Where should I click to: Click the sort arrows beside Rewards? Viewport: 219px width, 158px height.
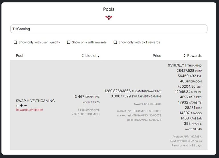pyautogui.click(x=185, y=55)
